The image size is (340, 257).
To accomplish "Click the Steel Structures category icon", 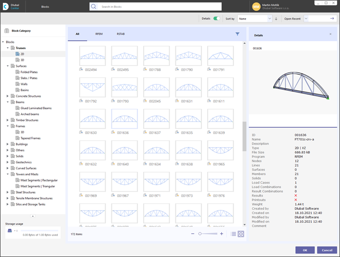I will (x=13, y=192).
